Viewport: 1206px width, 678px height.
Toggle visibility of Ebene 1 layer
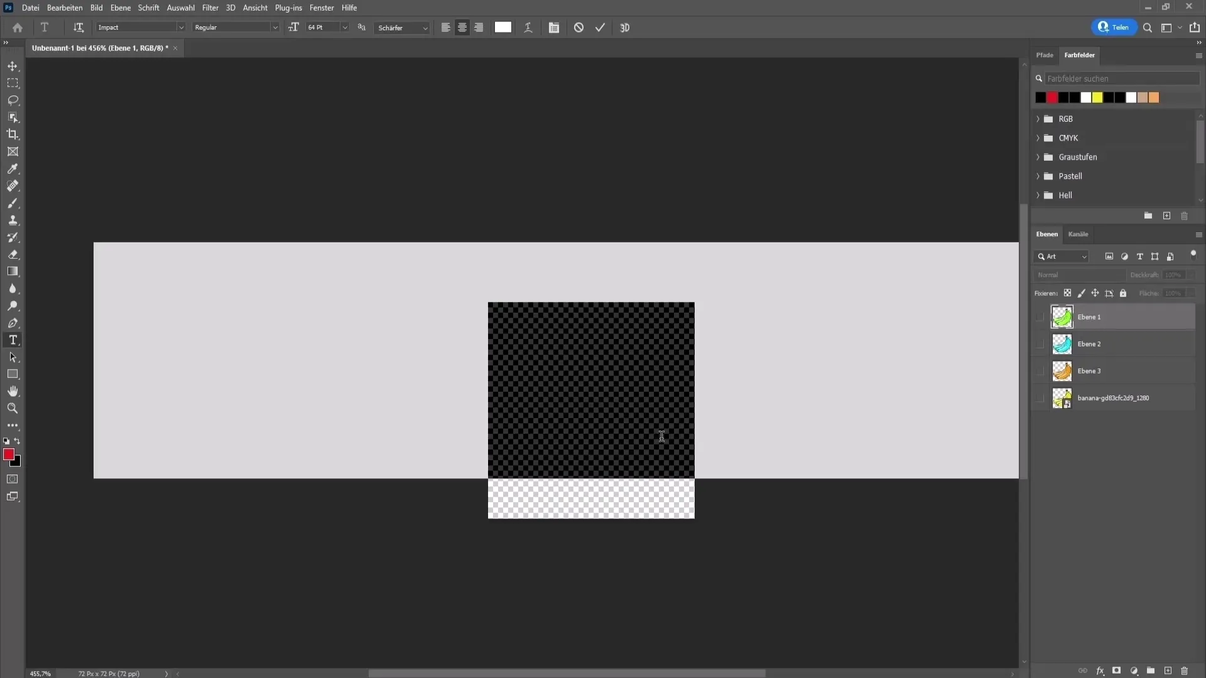tap(1040, 317)
